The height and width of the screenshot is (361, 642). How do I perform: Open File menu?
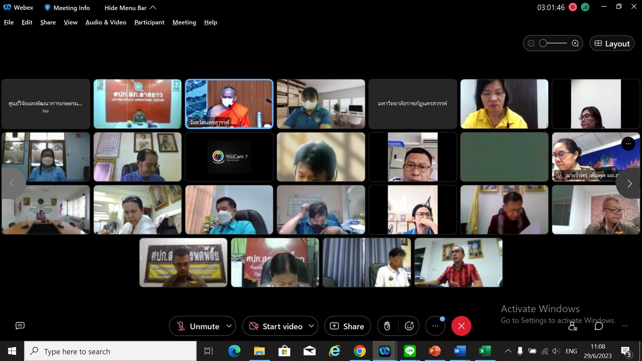coord(9,22)
